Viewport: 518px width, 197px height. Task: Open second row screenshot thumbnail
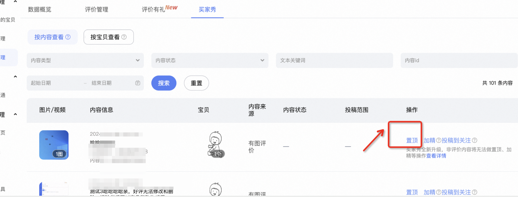54,189
